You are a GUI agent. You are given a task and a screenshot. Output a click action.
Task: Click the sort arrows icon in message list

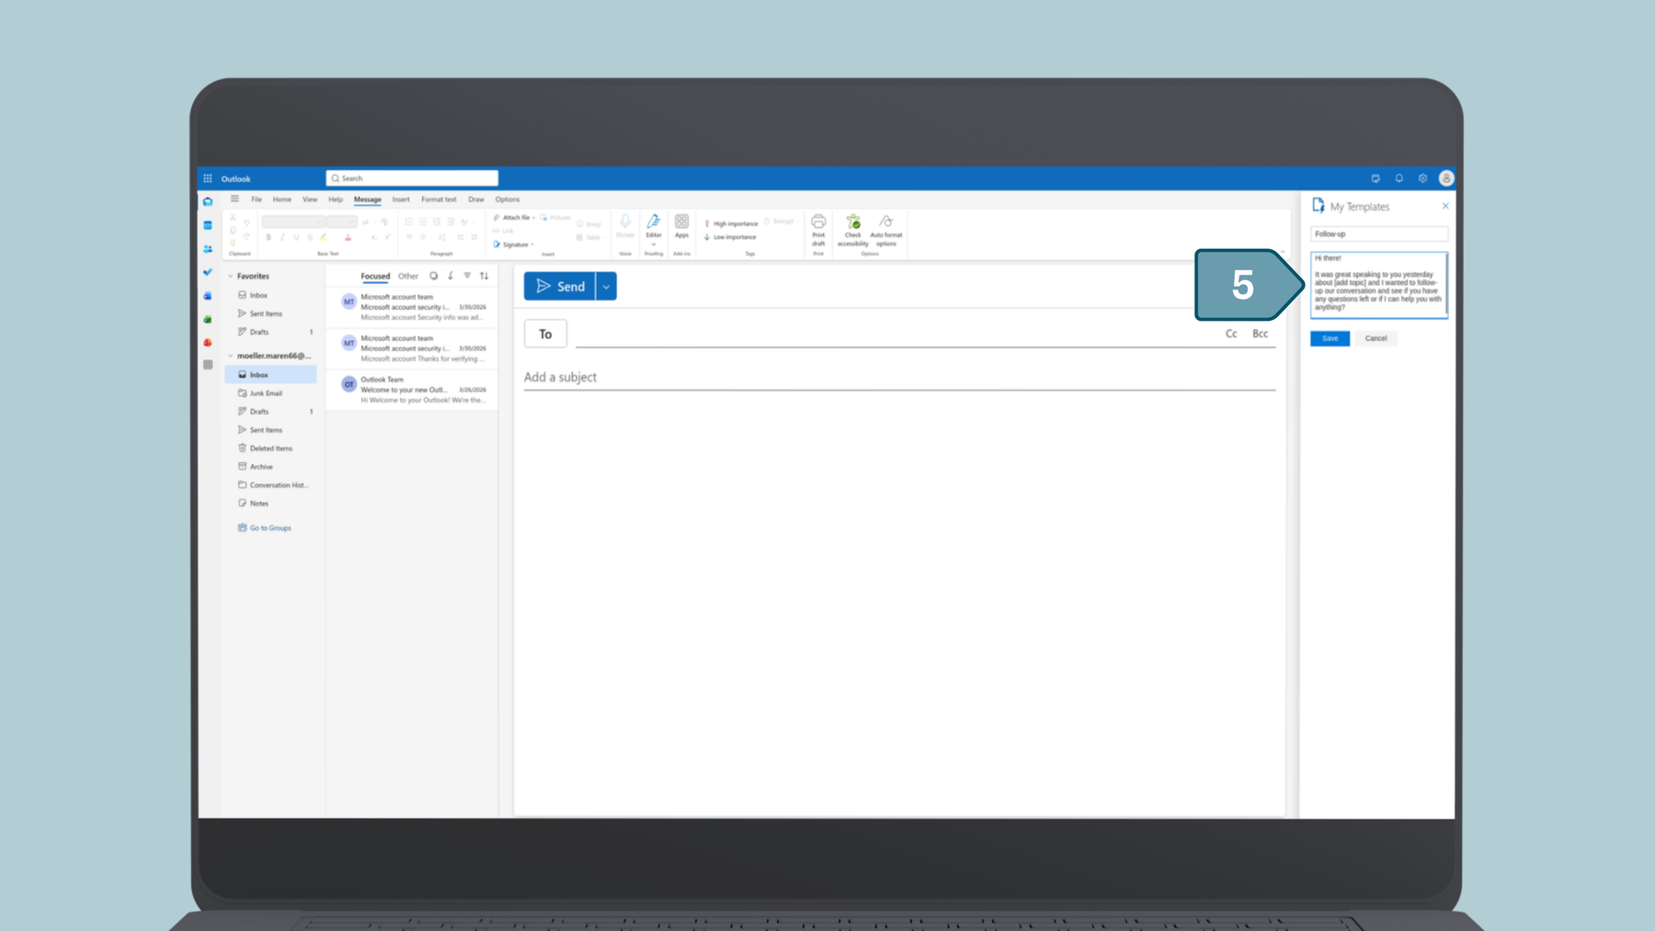485,276
